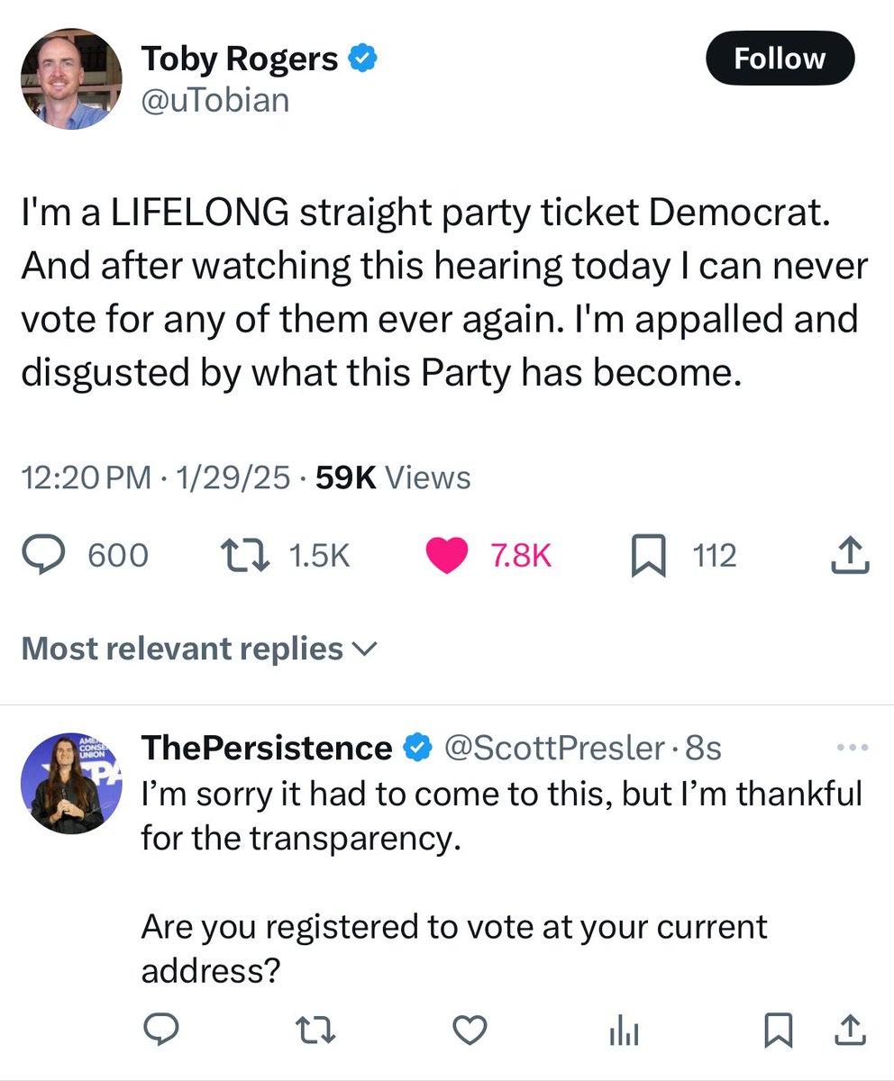Open Toby Rogers profile picture
Screen dimensions: 894x1081
coord(70,77)
